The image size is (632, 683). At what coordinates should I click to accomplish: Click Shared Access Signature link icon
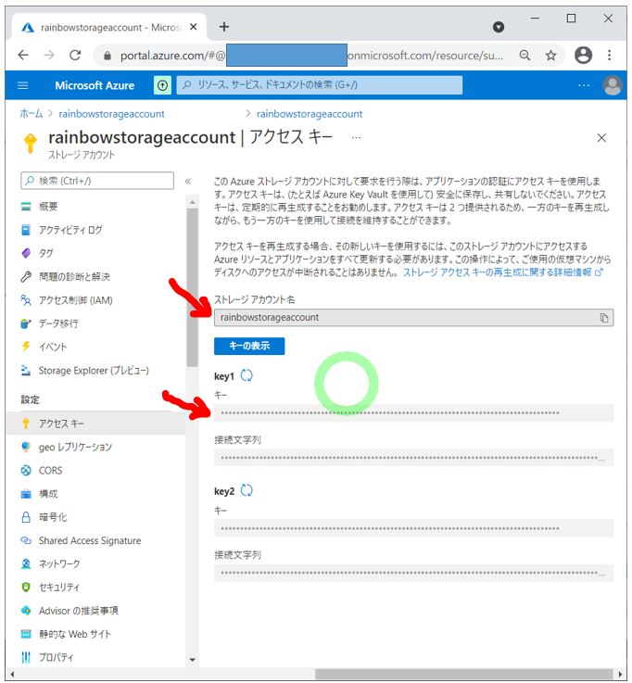26,540
